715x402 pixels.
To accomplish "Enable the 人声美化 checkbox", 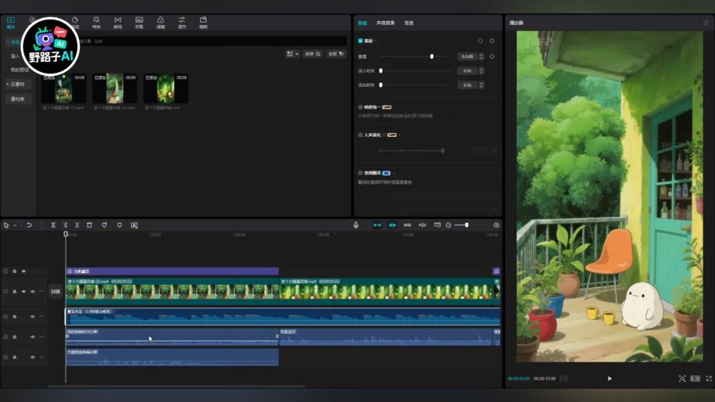I will (x=360, y=135).
